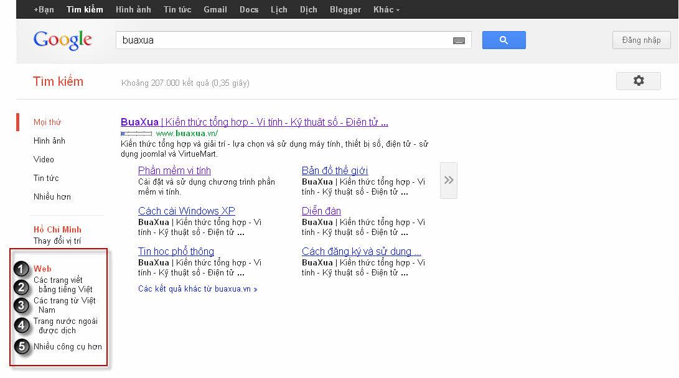Select the Web filter option
Screen dimensions: 679x378
coord(42,269)
